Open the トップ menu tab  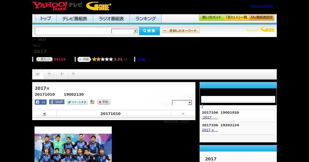[x=46, y=19]
